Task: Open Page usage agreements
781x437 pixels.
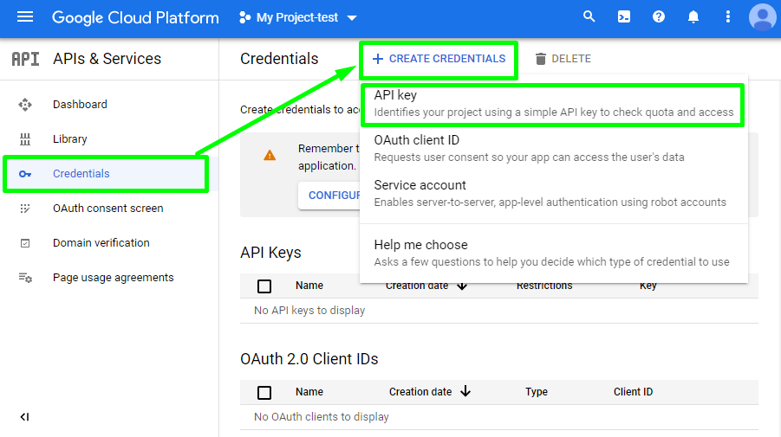Action: tap(113, 278)
